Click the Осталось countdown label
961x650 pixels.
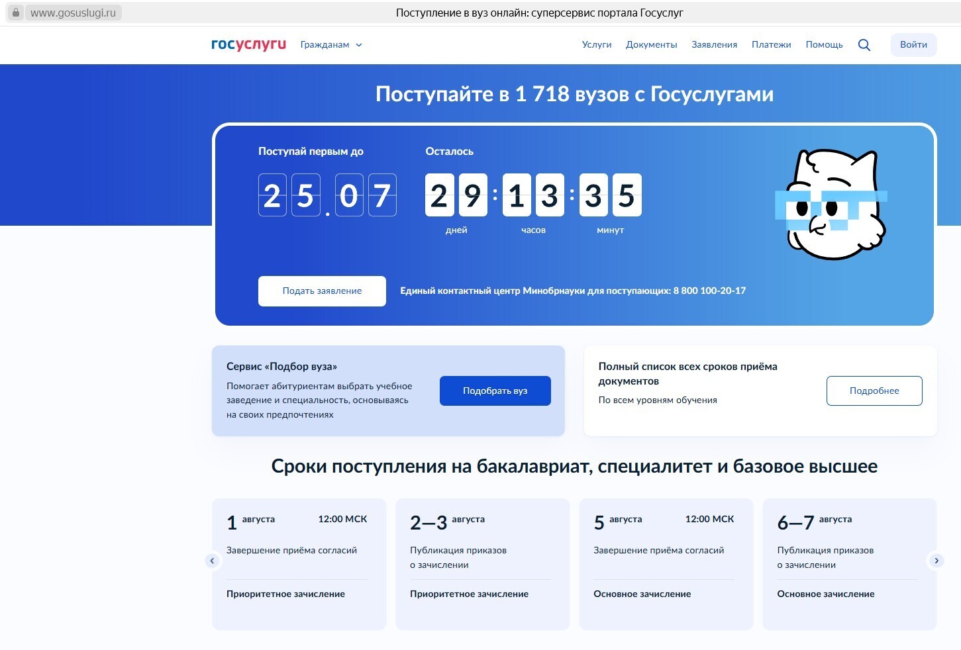pos(449,152)
